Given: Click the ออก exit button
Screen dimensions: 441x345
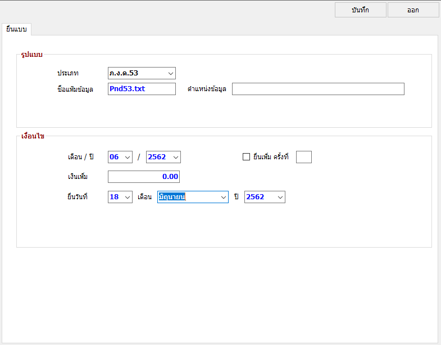Looking at the screenshot, I should (413, 10).
